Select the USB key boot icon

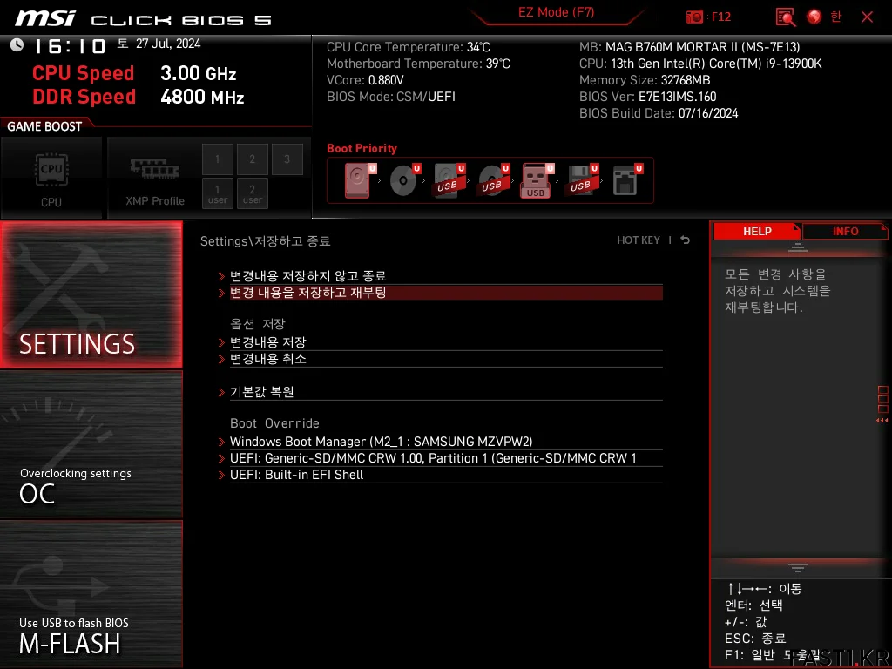(537, 180)
